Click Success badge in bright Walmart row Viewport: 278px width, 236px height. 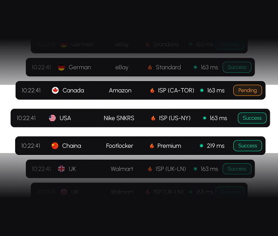[237, 169]
